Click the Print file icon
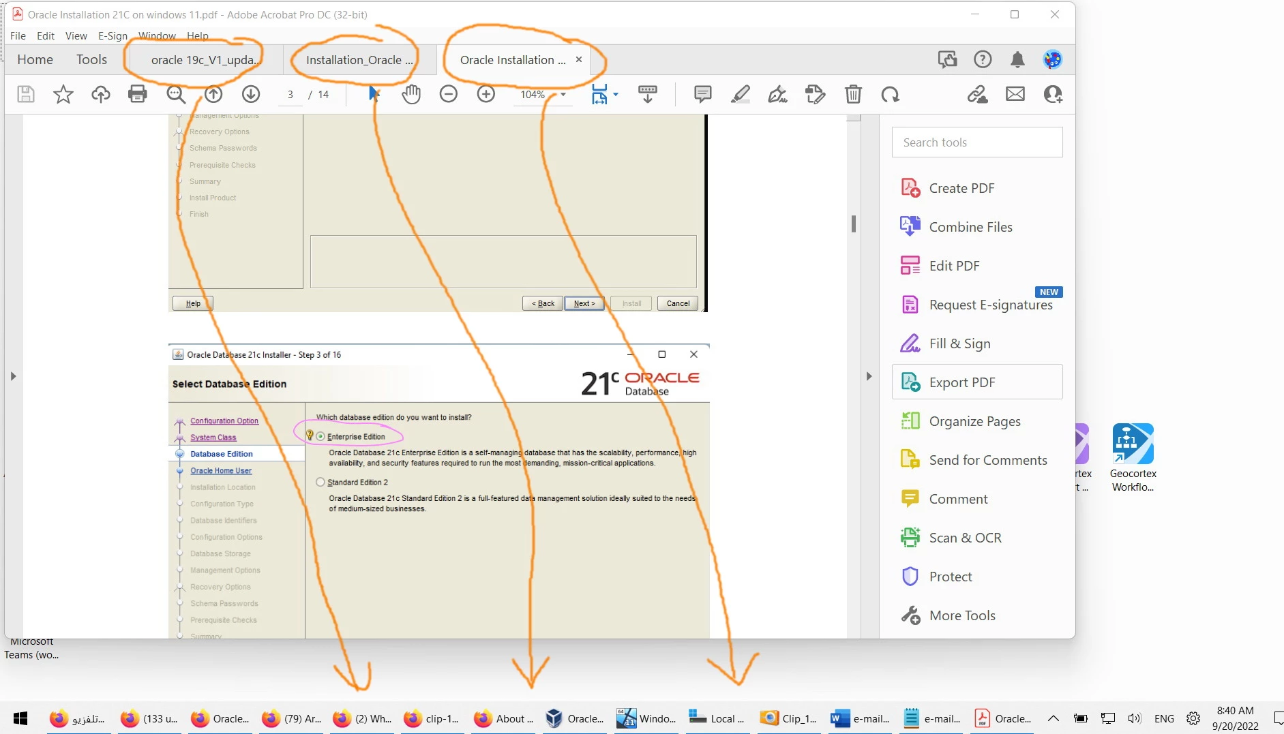Image resolution: width=1284 pixels, height=734 pixels. point(138,94)
